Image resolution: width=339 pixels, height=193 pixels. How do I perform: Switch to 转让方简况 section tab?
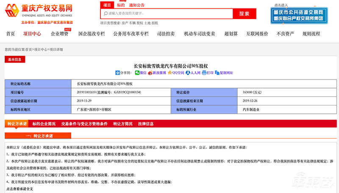tap(123, 124)
